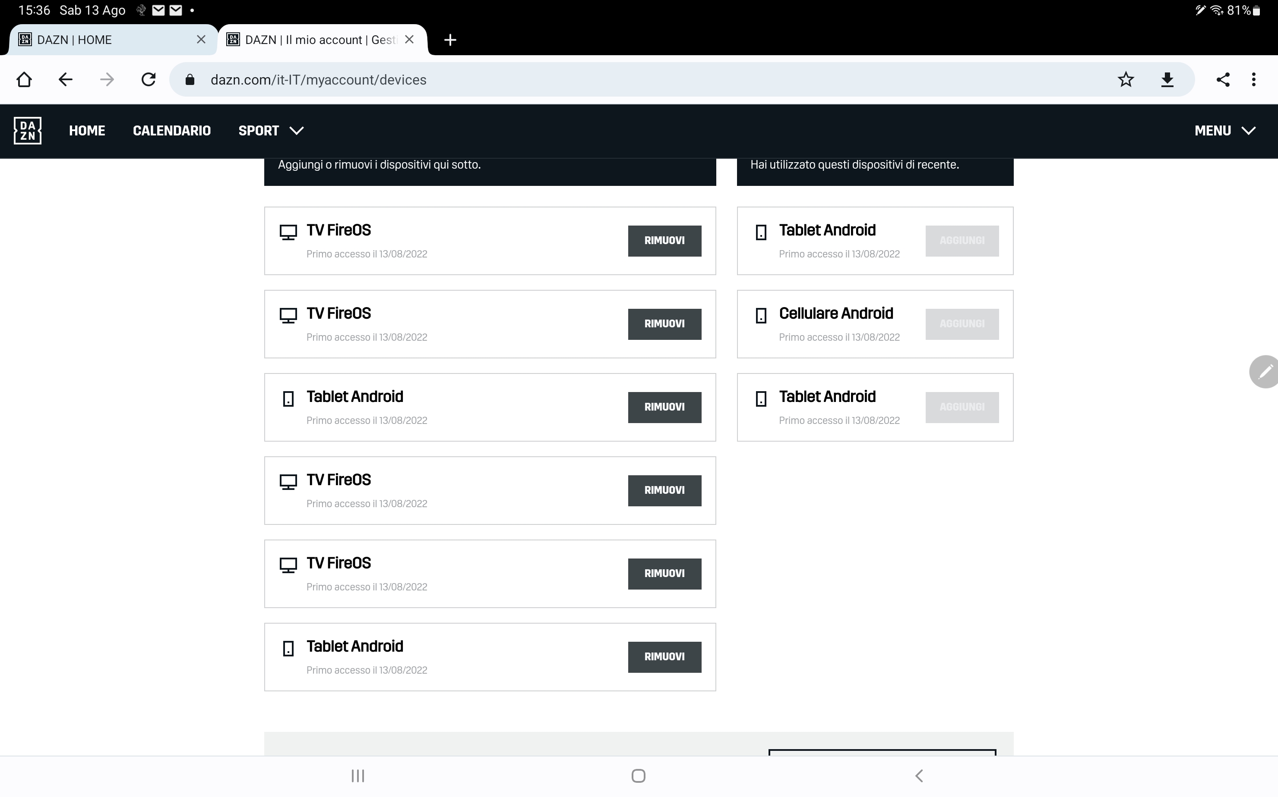
Task: Tap the download icon in address bar
Action: [x=1167, y=80]
